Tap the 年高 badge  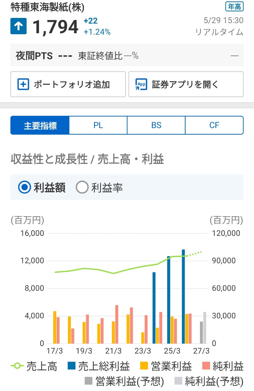234,6
